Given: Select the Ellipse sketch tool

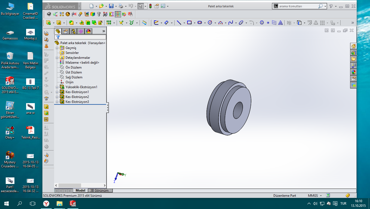Looking at the screenshot, I should [241, 23].
